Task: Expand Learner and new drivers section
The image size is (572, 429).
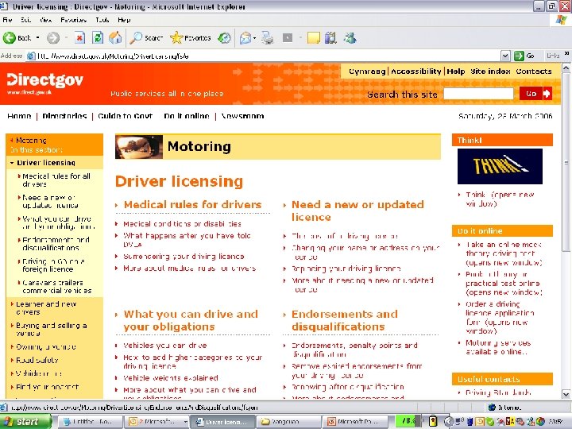Action: [12, 303]
